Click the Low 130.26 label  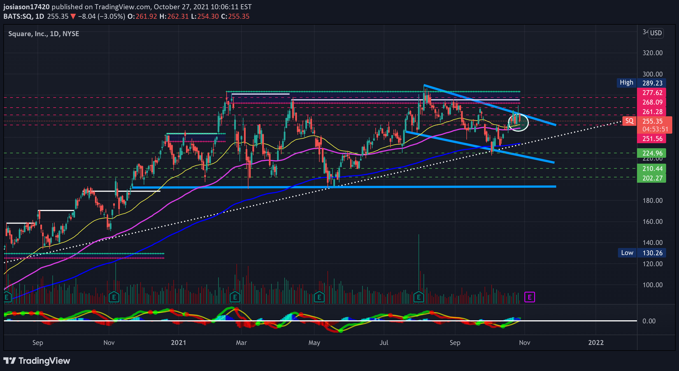click(x=642, y=253)
